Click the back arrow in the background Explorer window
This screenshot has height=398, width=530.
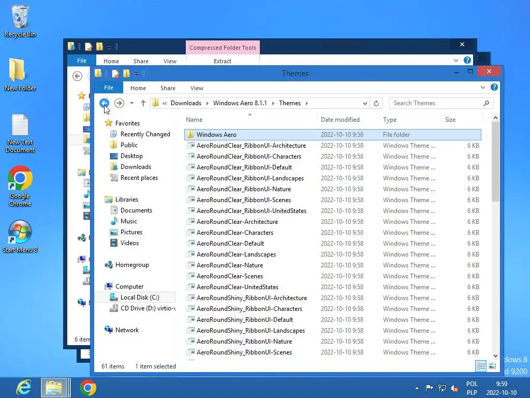coord(78,76)
